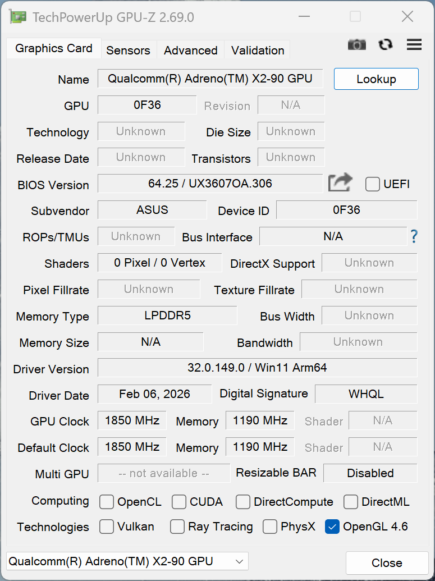Screen dimensions: 435x581
Task: Open the hamburger menu icon
Action: tap(414, 45)
